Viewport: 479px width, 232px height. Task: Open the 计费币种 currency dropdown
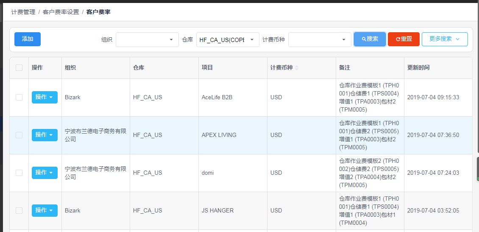click(x=320, y=40)
